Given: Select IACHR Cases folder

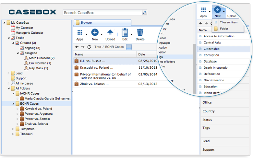Looking at the screenshot, I should [x=30, y=94].
